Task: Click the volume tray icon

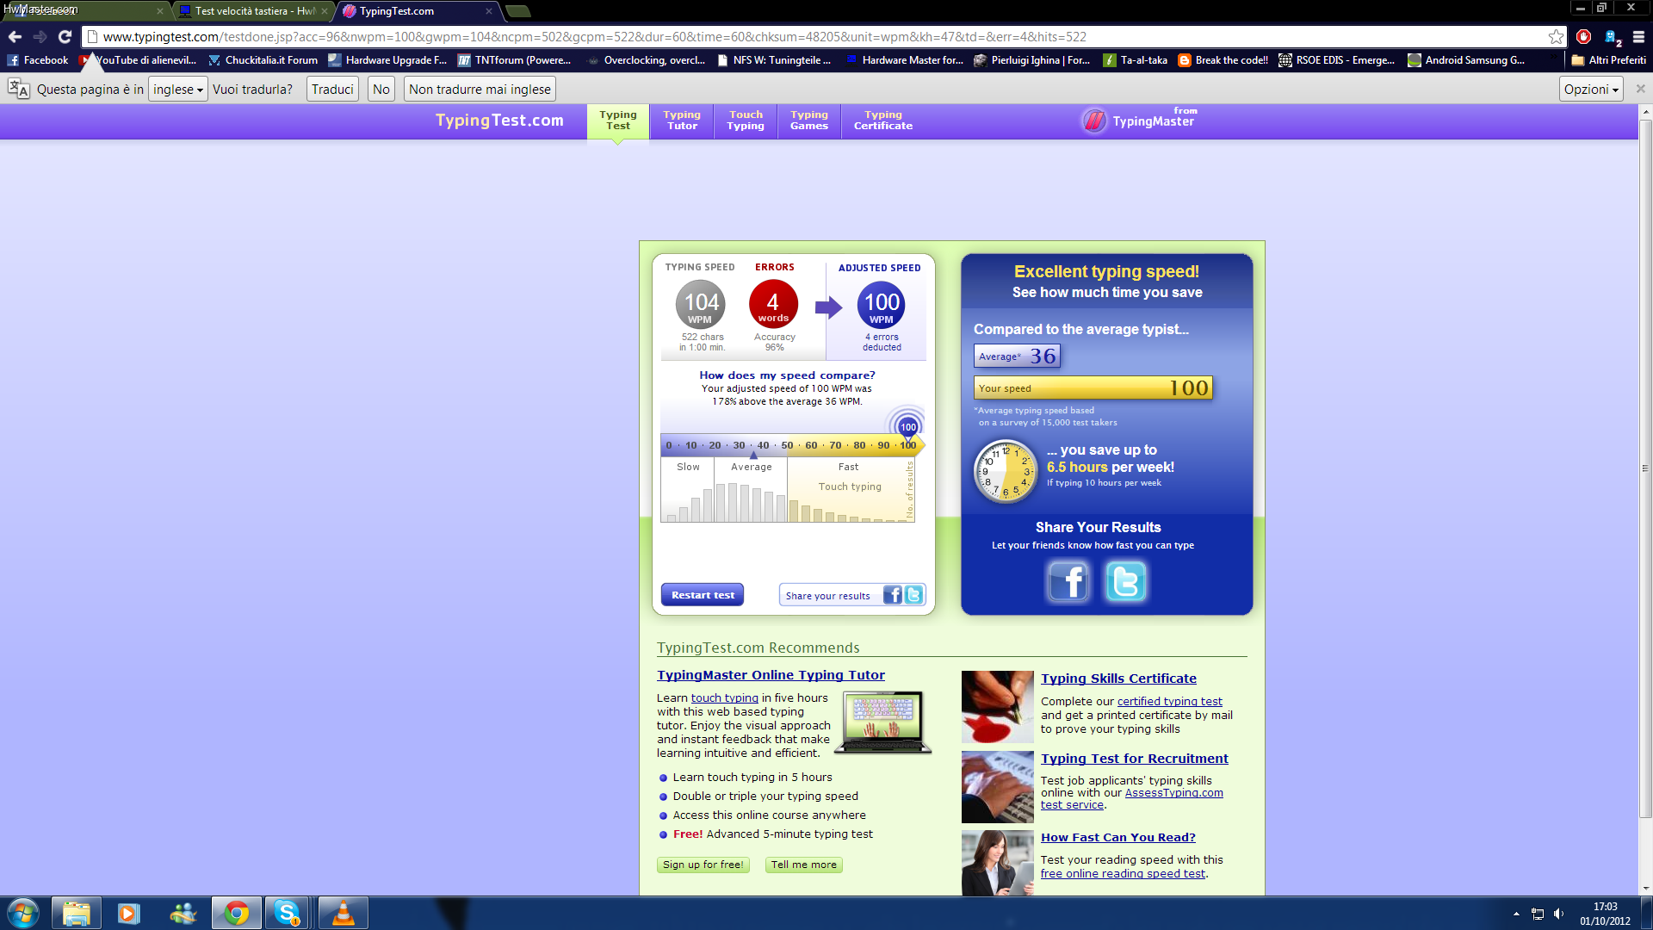Action: (1558, 914)
